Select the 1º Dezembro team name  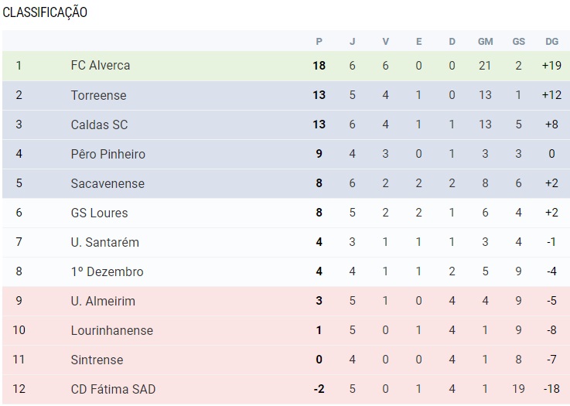tap(107, 271)
